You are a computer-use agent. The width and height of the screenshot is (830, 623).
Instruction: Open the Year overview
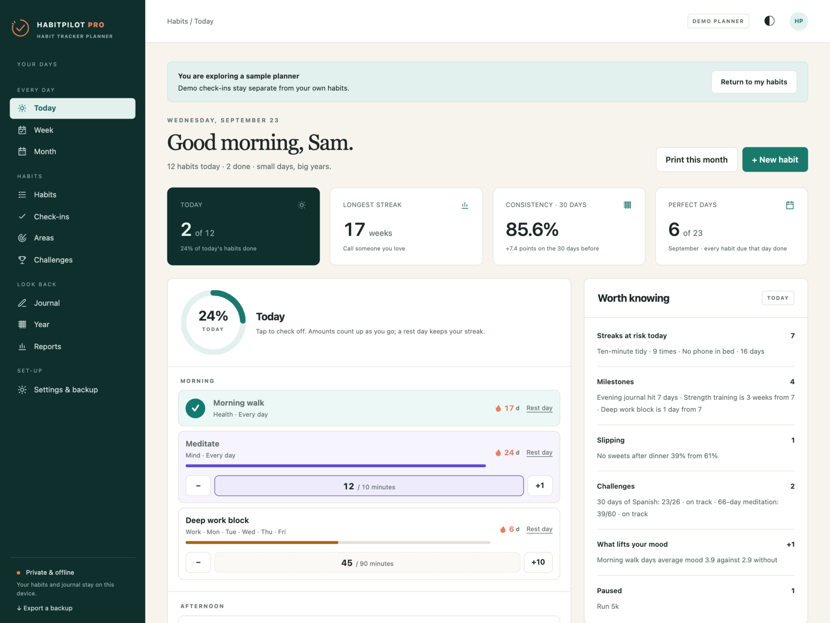[73, 324]
